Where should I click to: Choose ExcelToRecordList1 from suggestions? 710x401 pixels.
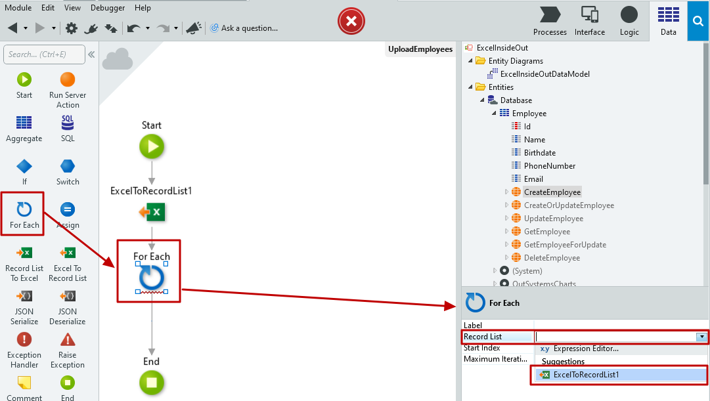(x=586, y=375)
